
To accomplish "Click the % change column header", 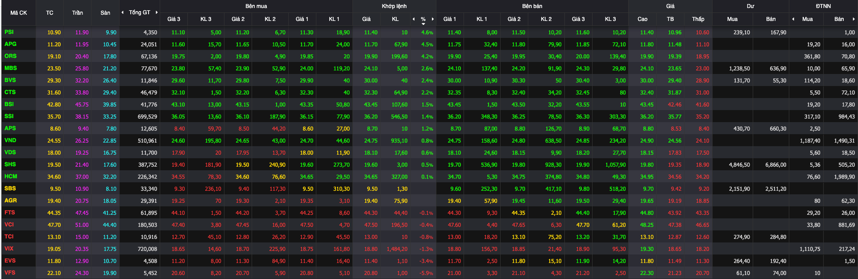I will tap(423, 19).
